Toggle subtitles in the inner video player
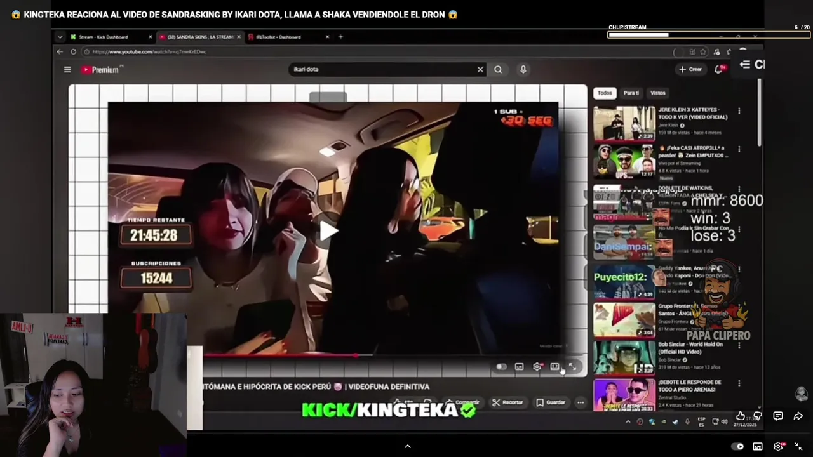This screenshot has width=813, height=457. pyautogui.click(x=519, y=367)
